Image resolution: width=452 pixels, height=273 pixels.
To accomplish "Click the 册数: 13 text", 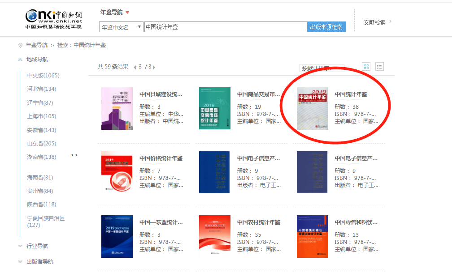I will point(347,235).
